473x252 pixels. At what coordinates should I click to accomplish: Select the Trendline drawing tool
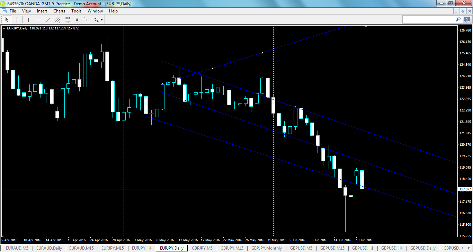[48, 19]
